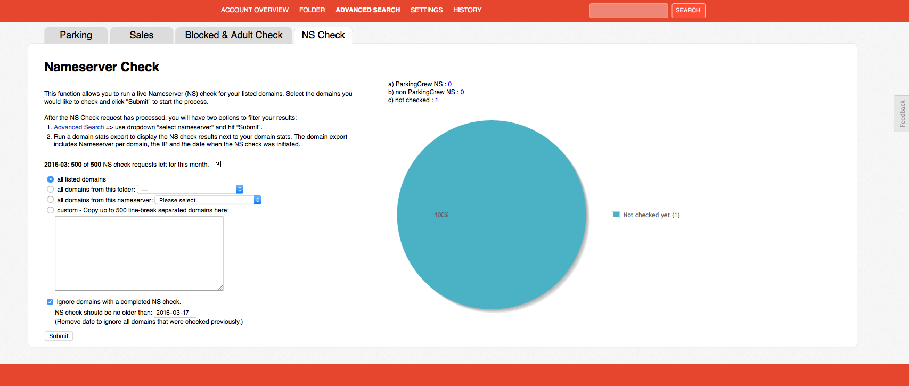The height and width of the screenshot is (386, 909).
Task: Click the teal legend square for Not checked yet
Action: (x=616, y=215)
